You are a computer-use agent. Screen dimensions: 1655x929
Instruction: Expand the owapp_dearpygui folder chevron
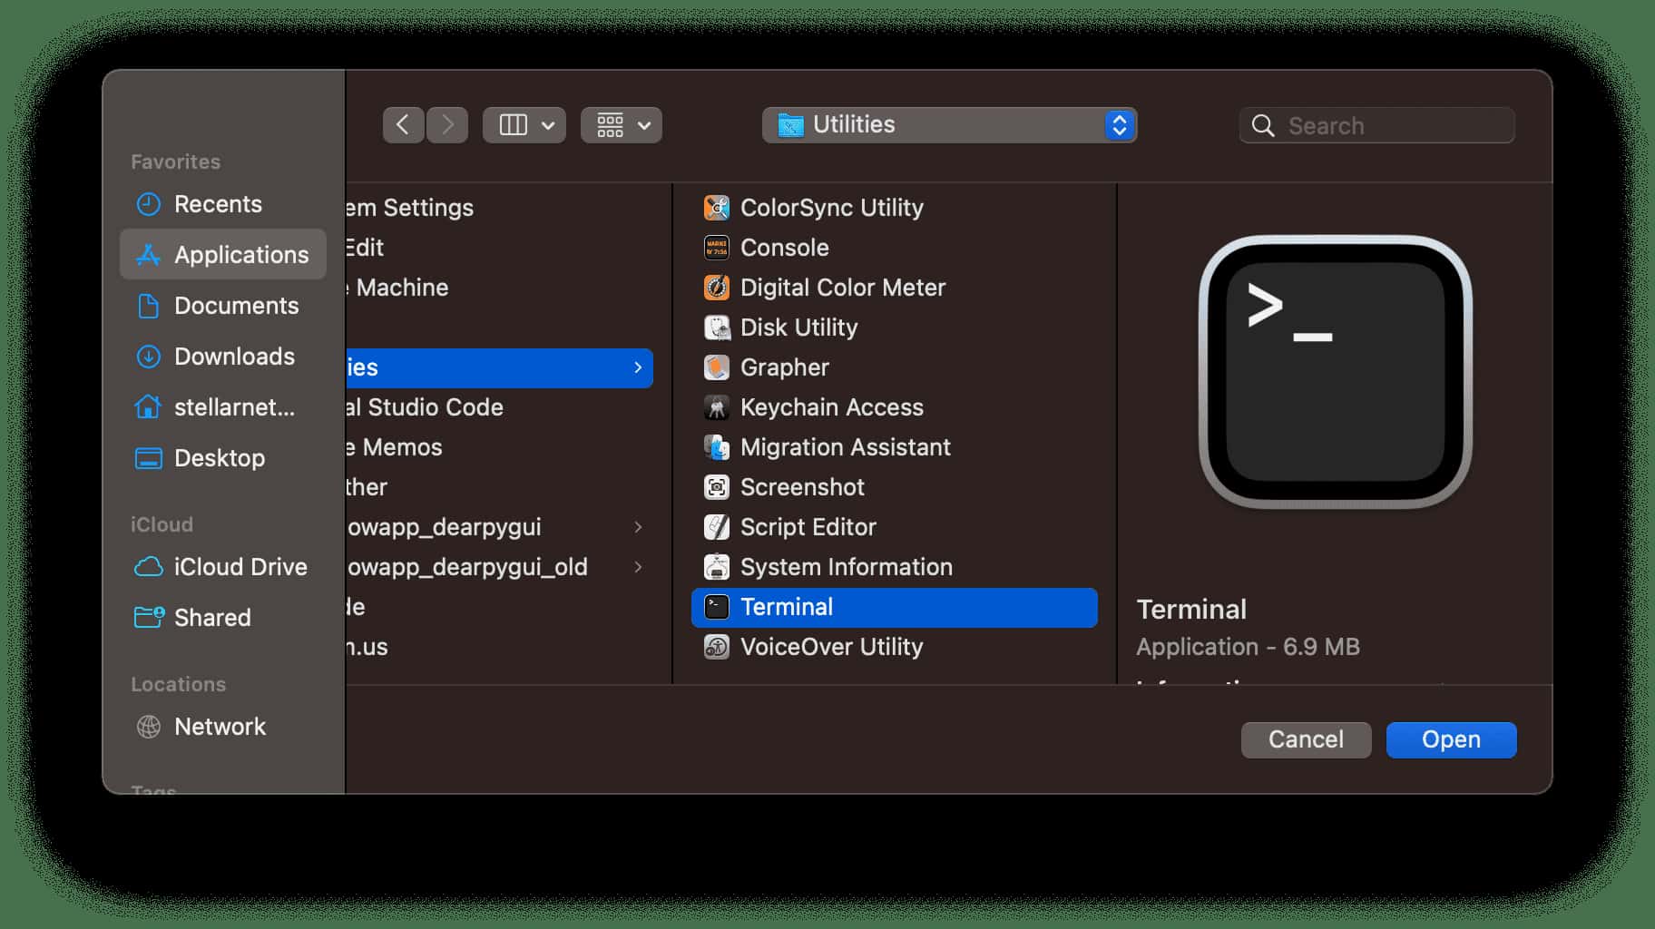click(x=638, y=527)
